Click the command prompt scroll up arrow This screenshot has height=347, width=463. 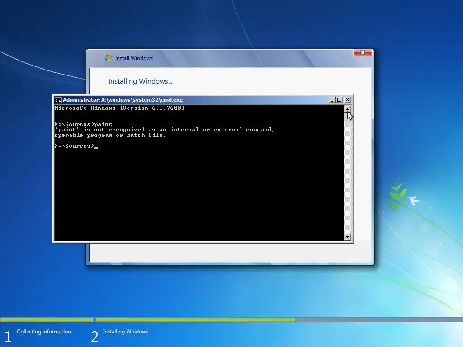pos(348,108)
